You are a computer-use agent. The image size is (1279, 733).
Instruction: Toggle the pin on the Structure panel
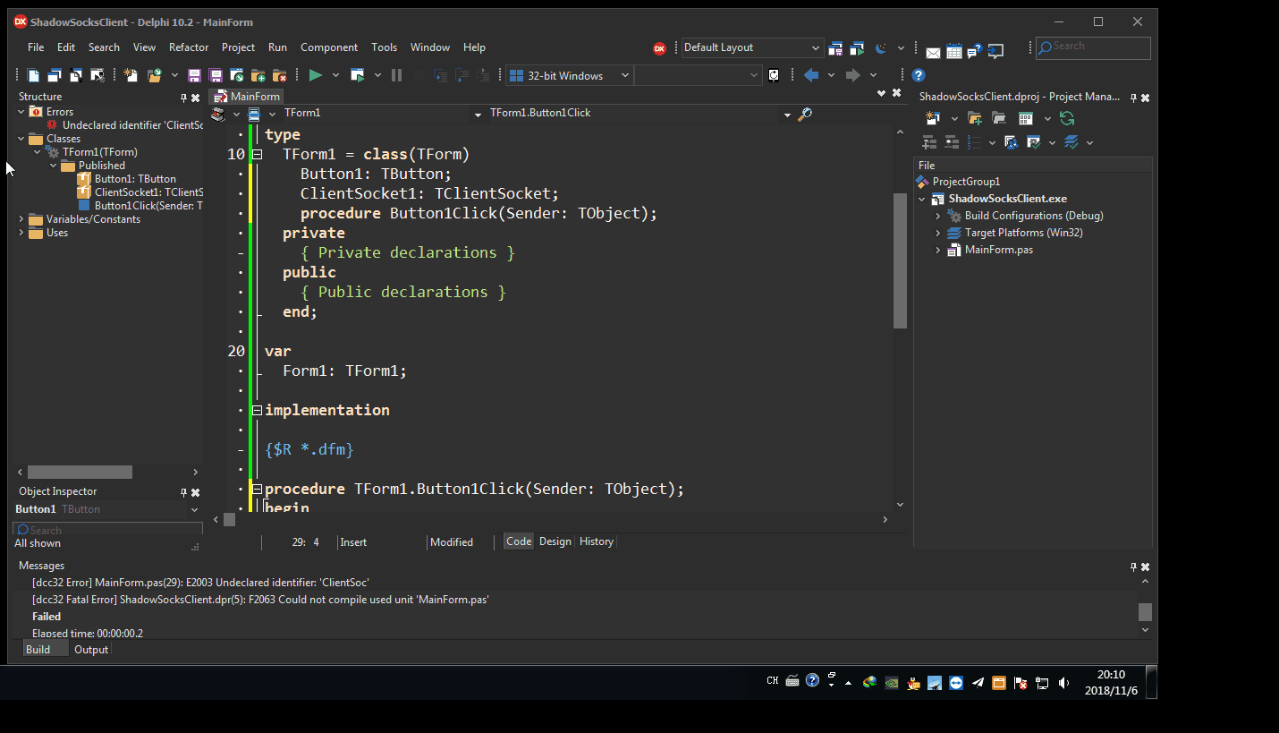click(182, 96)
